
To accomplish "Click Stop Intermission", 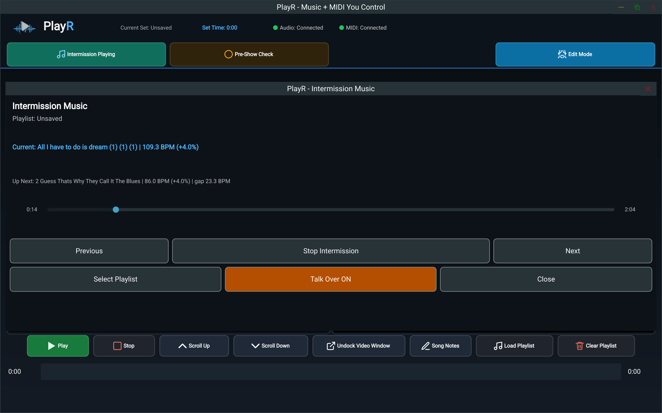I will [x=331, y=251].
